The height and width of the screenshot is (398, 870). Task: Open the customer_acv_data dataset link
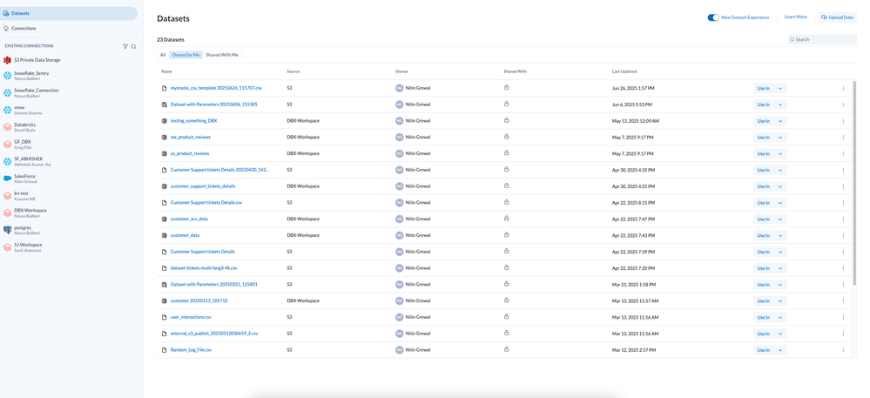click(189, 219)
